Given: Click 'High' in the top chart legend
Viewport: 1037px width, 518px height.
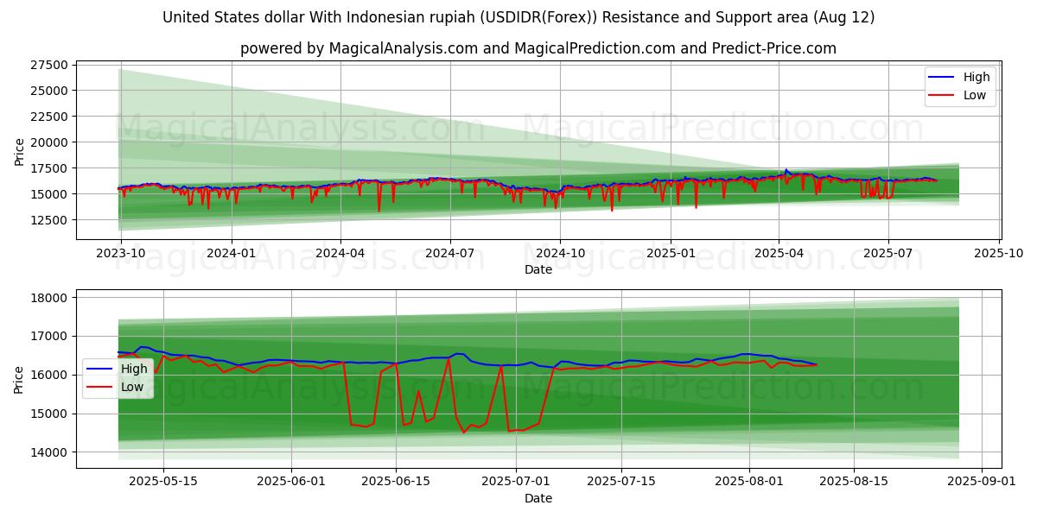Looking at the screenshot, I should tap(977, 77).
